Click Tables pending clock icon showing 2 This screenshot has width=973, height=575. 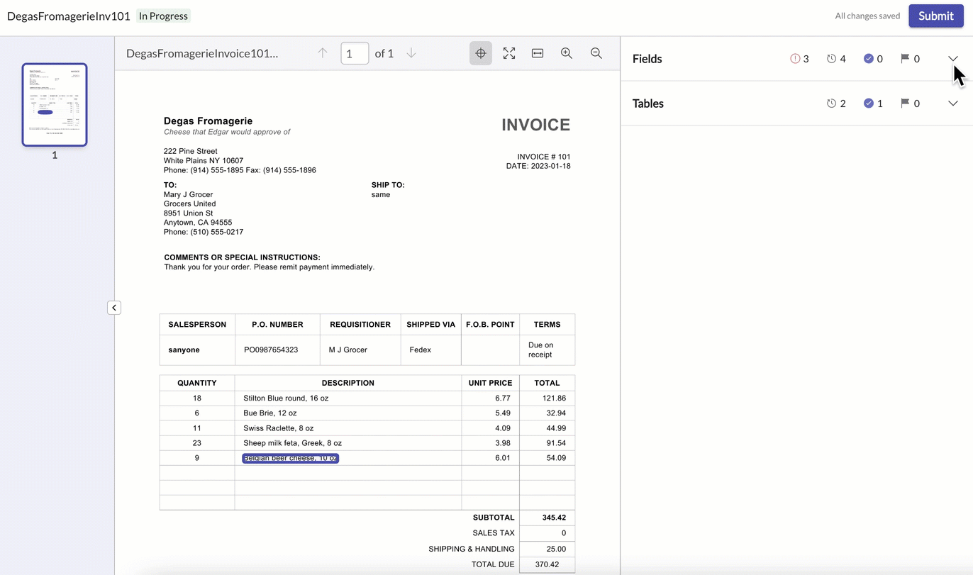tap(831, 104)
